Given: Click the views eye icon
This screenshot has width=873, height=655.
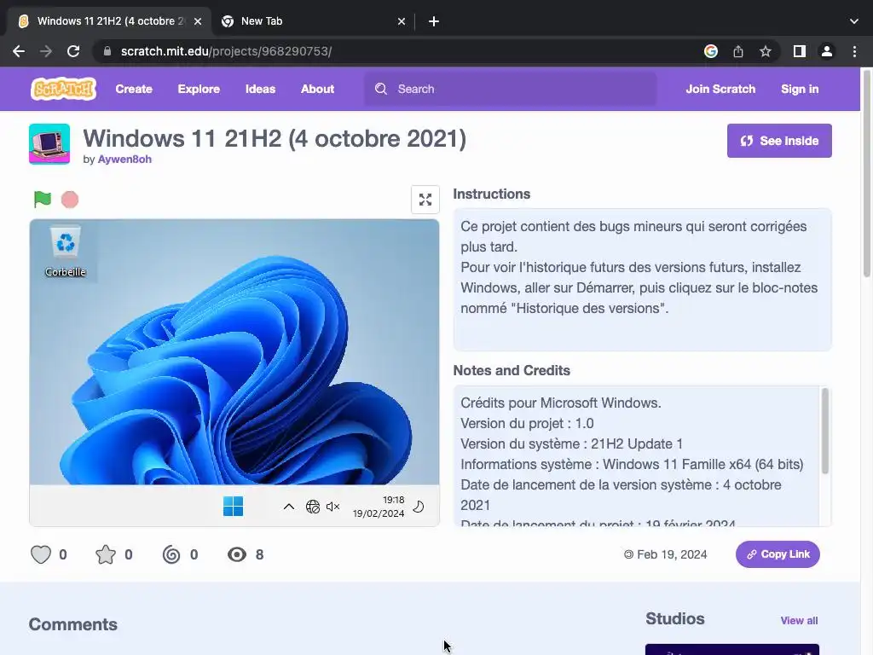Looking at the screenshot, I should (x=237, y=554).
